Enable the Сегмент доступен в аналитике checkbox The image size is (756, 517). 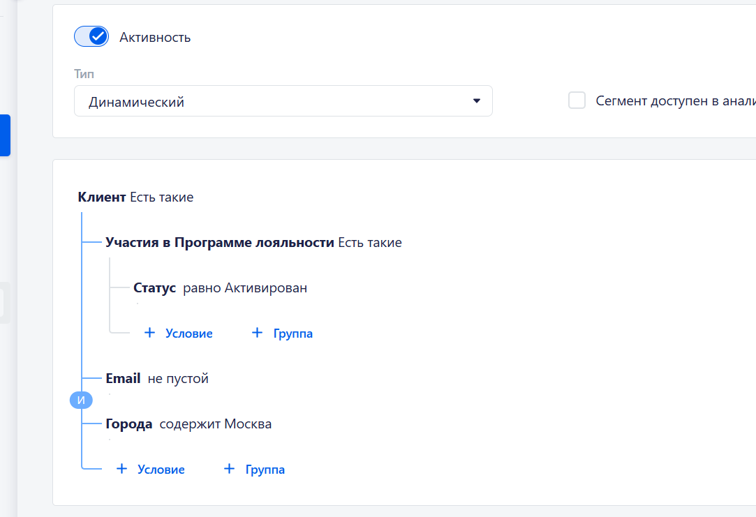coord(577,101)
